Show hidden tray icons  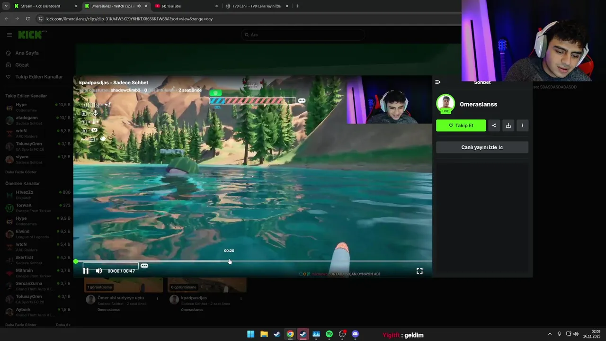point(550,334)
